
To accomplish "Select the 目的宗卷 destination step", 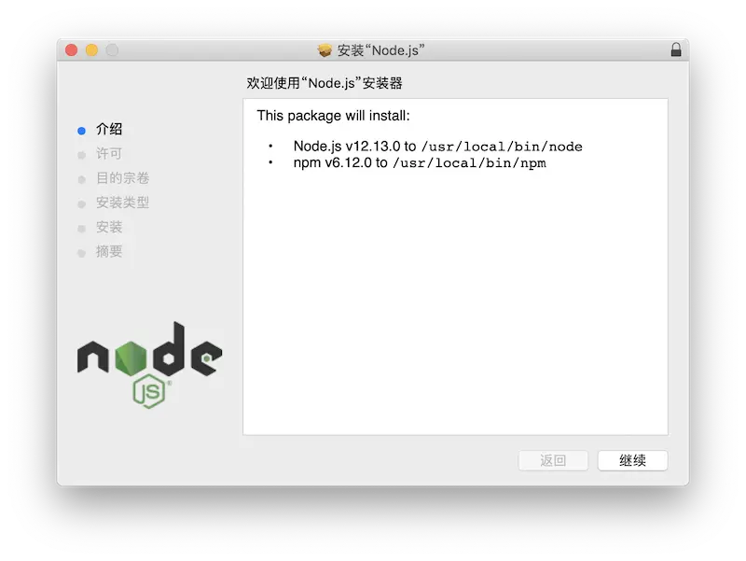I will (x=123, y=178).
